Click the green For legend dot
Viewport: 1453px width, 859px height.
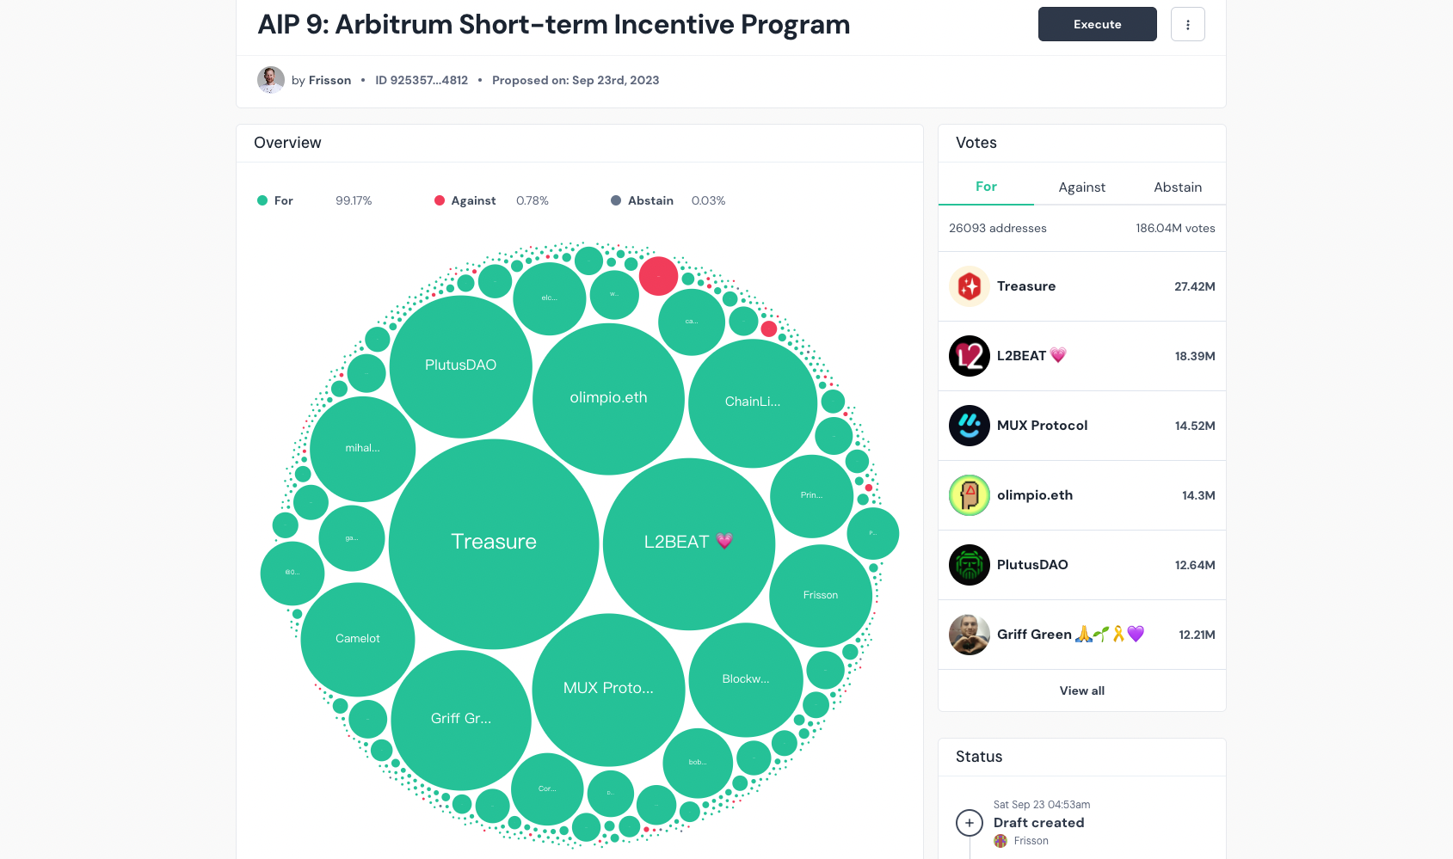click(262, 200)
